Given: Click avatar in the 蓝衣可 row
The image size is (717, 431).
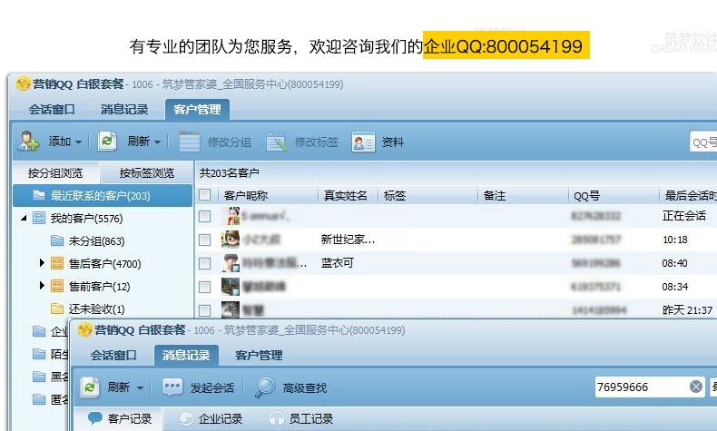Looking at the screenshot, I should point(231,263).
